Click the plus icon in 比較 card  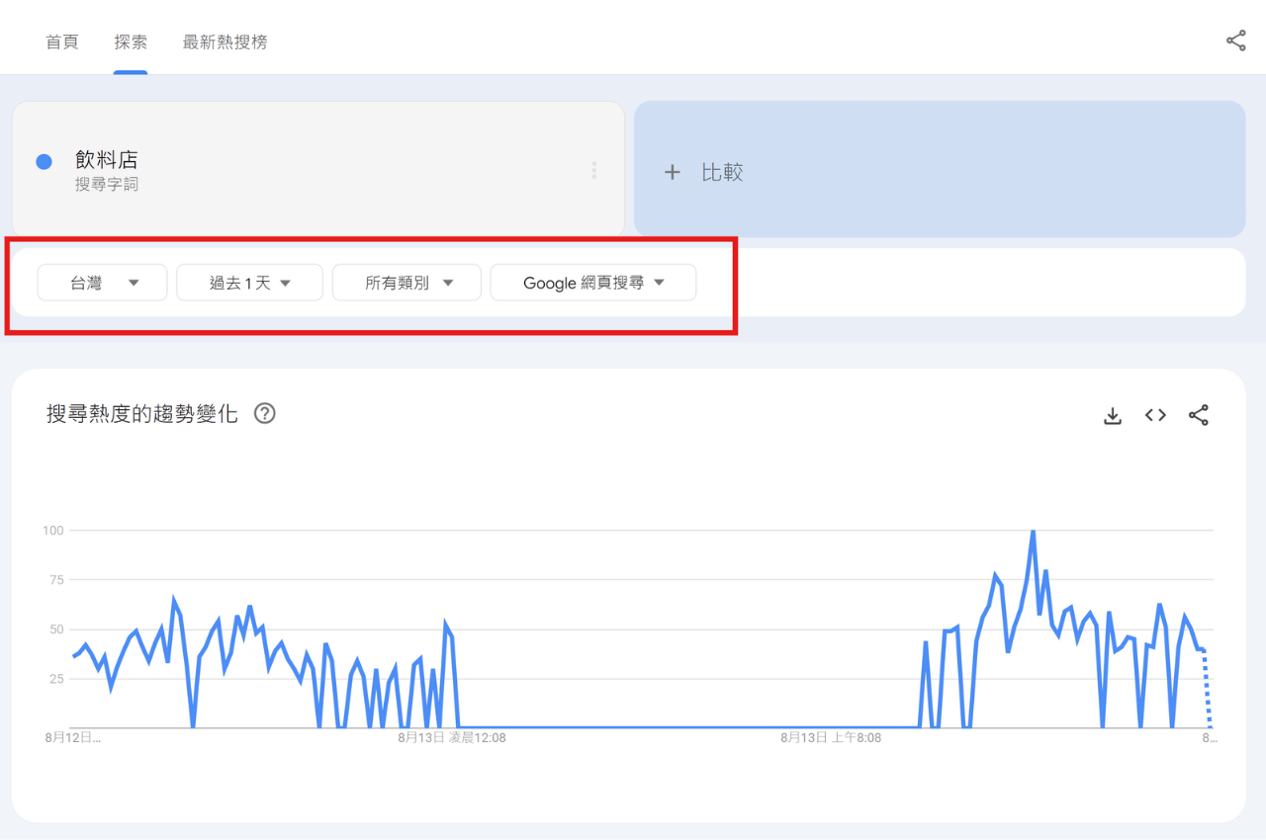pos(673,172)
